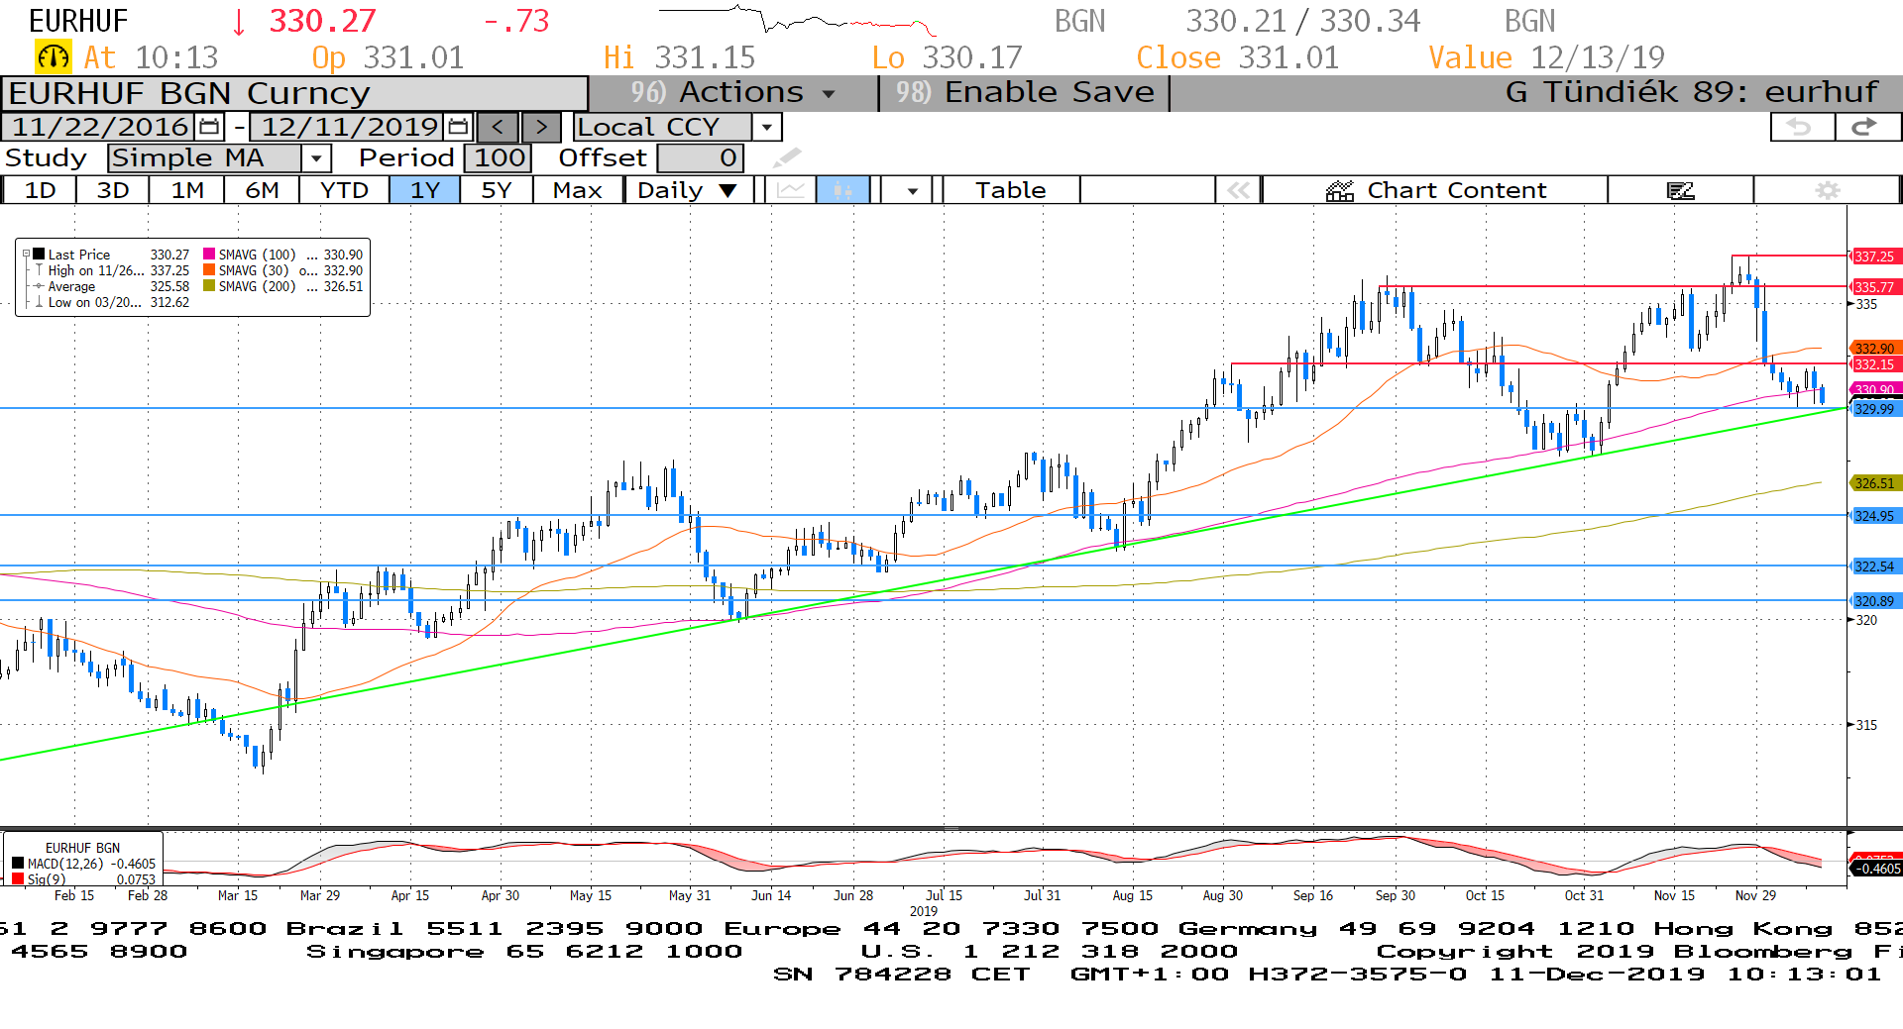Screen dimensions: 1903x1029
Task: Click the pencil edit study icon
Action: pos(787,157)
